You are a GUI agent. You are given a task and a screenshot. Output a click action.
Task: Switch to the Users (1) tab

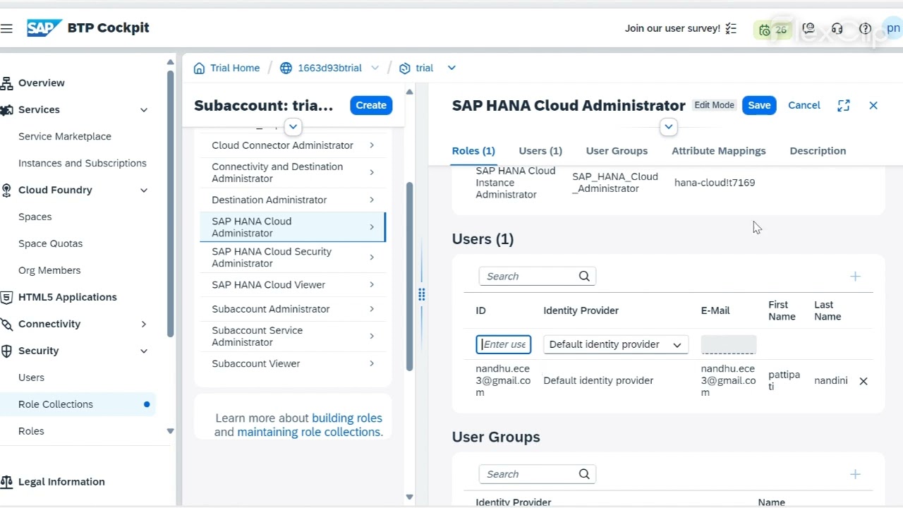tap(540, 151)
